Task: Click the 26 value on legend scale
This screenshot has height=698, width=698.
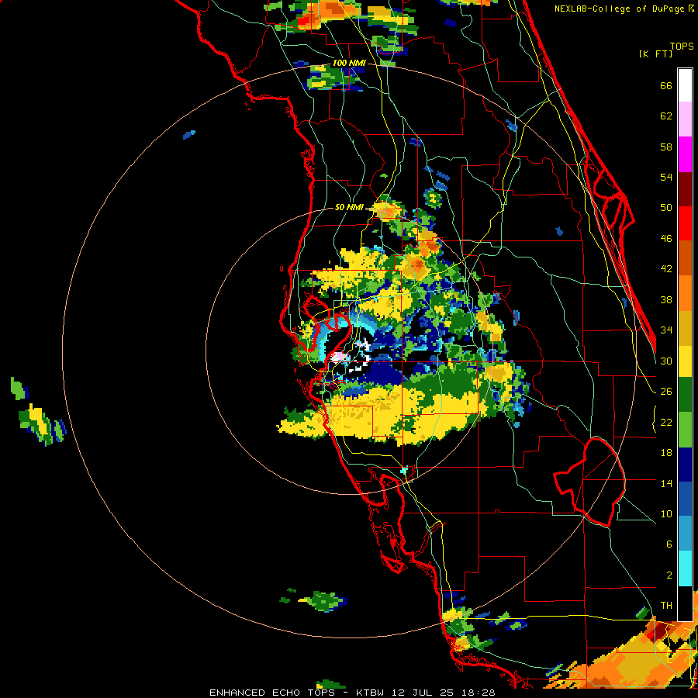Action: click(x=666, y=391)
